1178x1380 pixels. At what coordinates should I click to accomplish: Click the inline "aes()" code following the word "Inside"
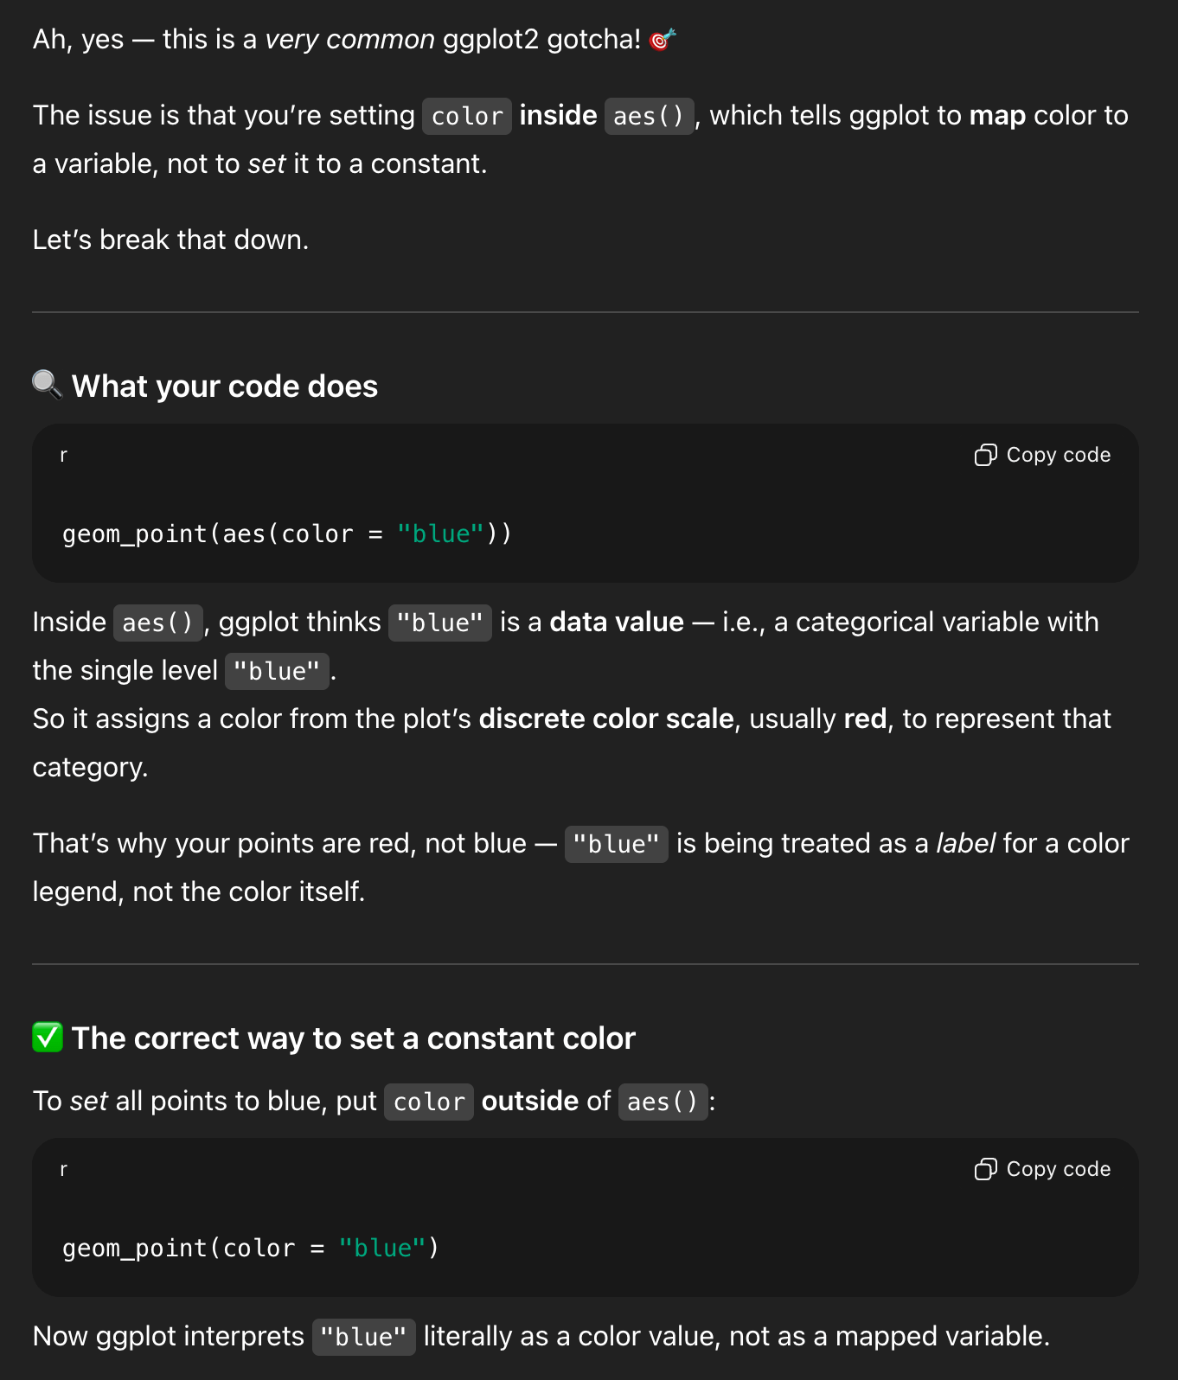[157, 623]
